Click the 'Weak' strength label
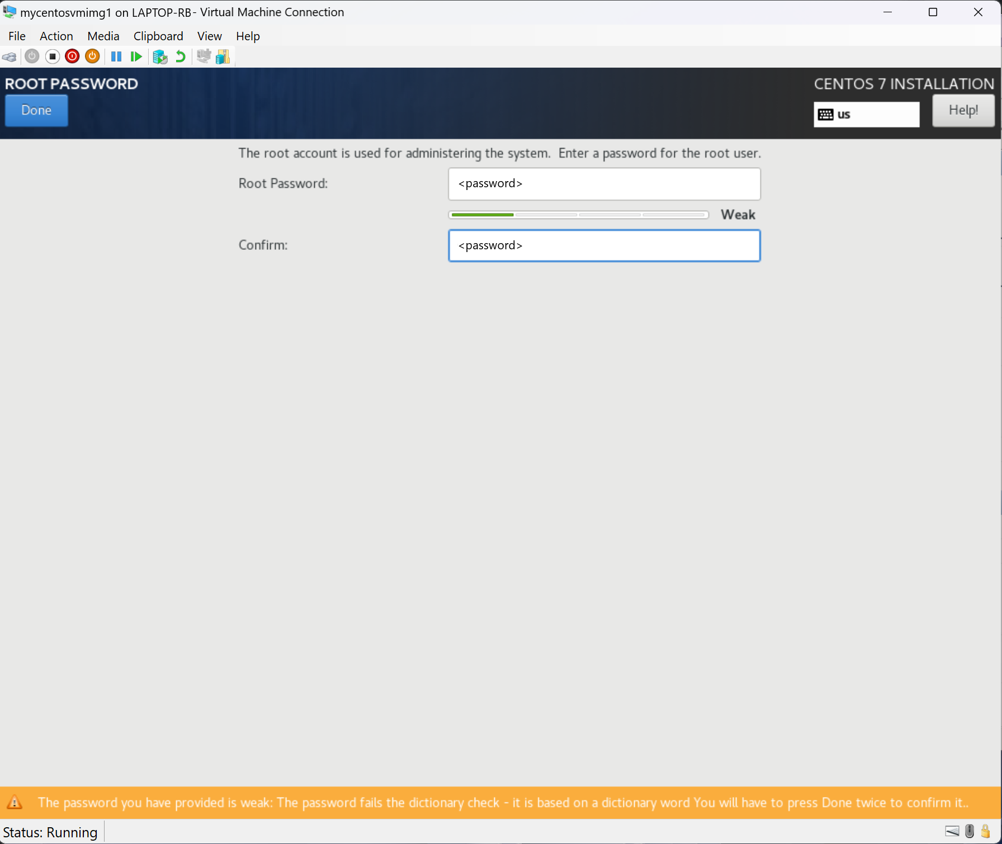This screenshot has width=1002, height=844. pos(738,215)
